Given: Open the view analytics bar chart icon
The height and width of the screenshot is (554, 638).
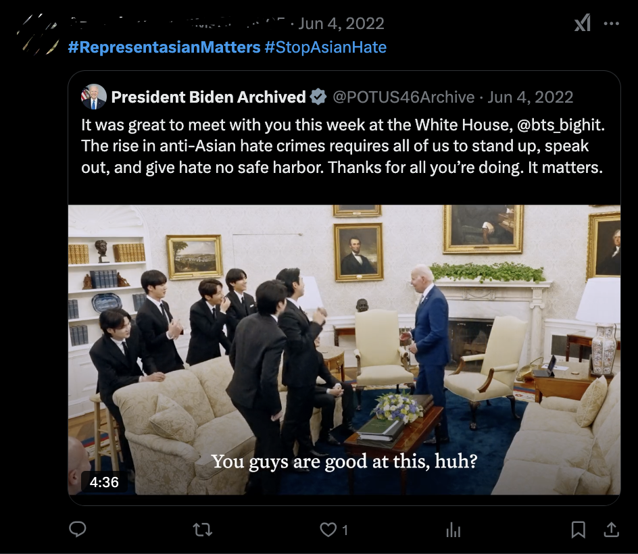Looking at the screenshot, I should pos(453,529).
